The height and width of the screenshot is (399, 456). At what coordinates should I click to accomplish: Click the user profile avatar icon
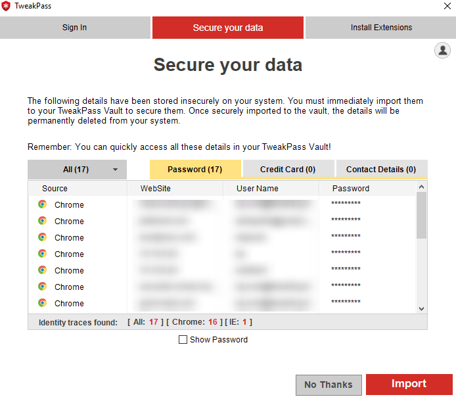(442, 50)
